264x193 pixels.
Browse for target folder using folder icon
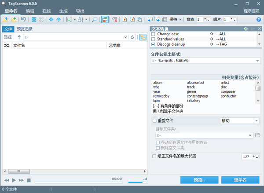coord(258,135)
